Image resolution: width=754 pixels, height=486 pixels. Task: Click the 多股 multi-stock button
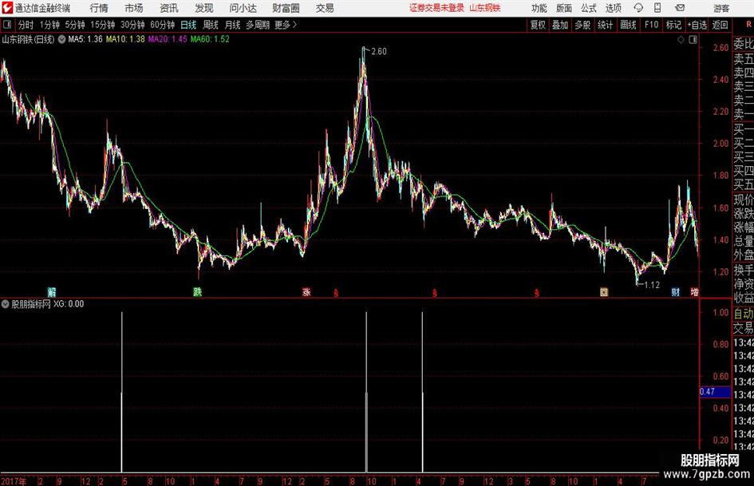(582, 25)
